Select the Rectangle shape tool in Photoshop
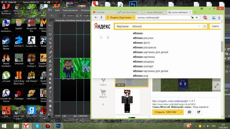This screenshot has width=230, height=129. [50, 101]
